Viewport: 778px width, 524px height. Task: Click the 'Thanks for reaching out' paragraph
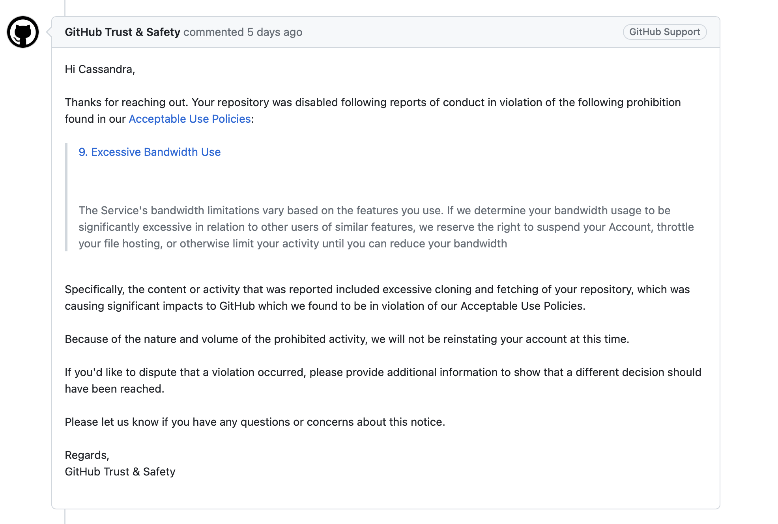(372, 103)
